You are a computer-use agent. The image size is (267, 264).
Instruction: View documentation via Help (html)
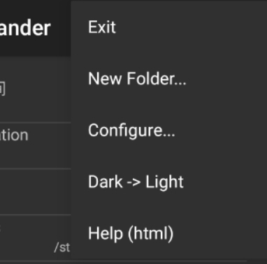(169, 233)
